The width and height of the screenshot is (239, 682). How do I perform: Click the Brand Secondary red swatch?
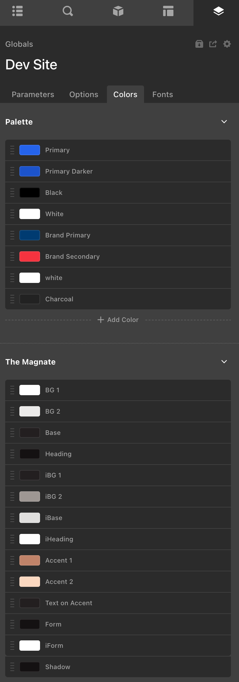click(30, 256)
